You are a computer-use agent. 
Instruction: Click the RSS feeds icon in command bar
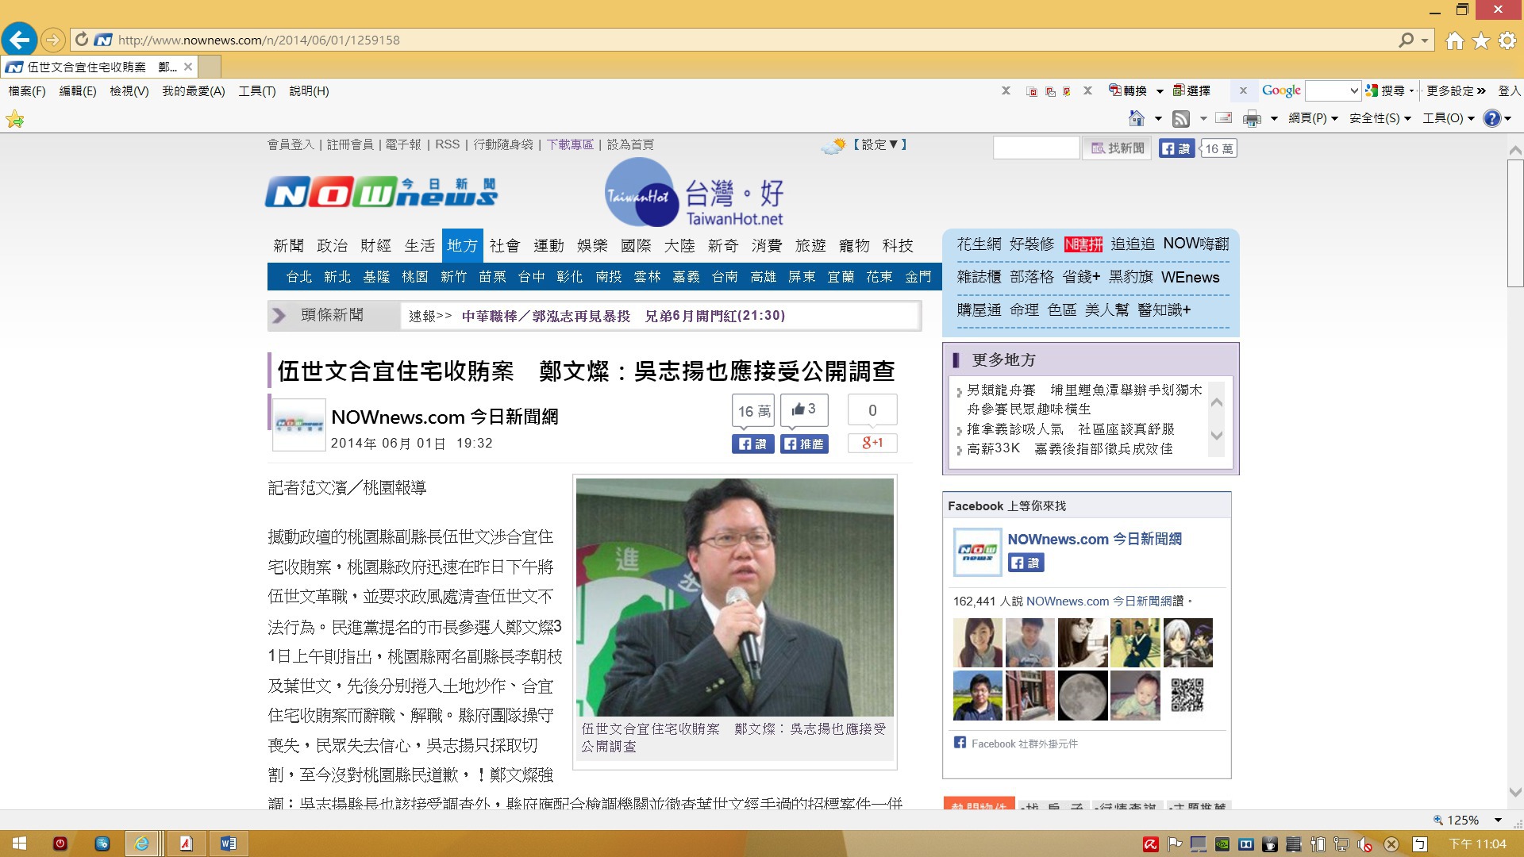(1181, 119)
